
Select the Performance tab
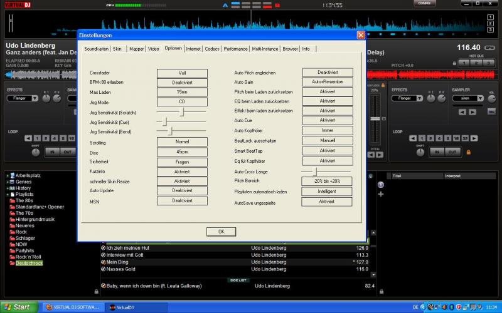click(236, 49)
